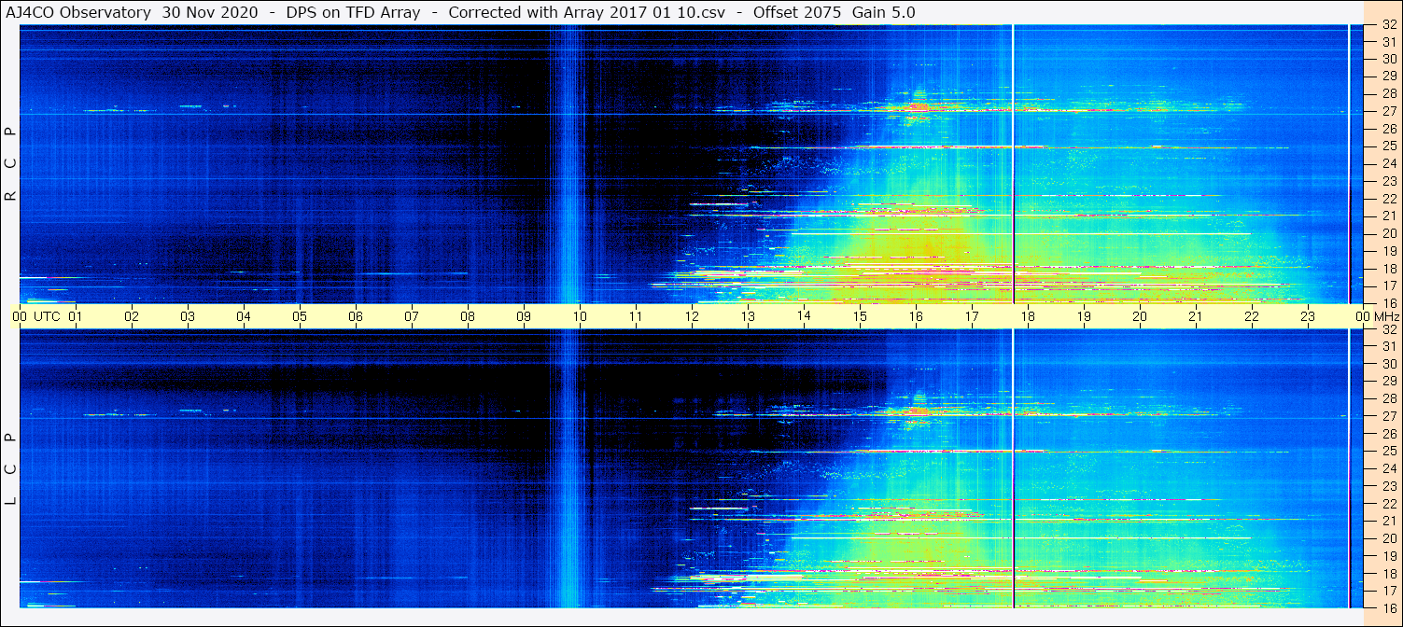Screen dimensions: 1403x627
Task: Select the 03 hour tick label
Action: (x=188, y=316)
